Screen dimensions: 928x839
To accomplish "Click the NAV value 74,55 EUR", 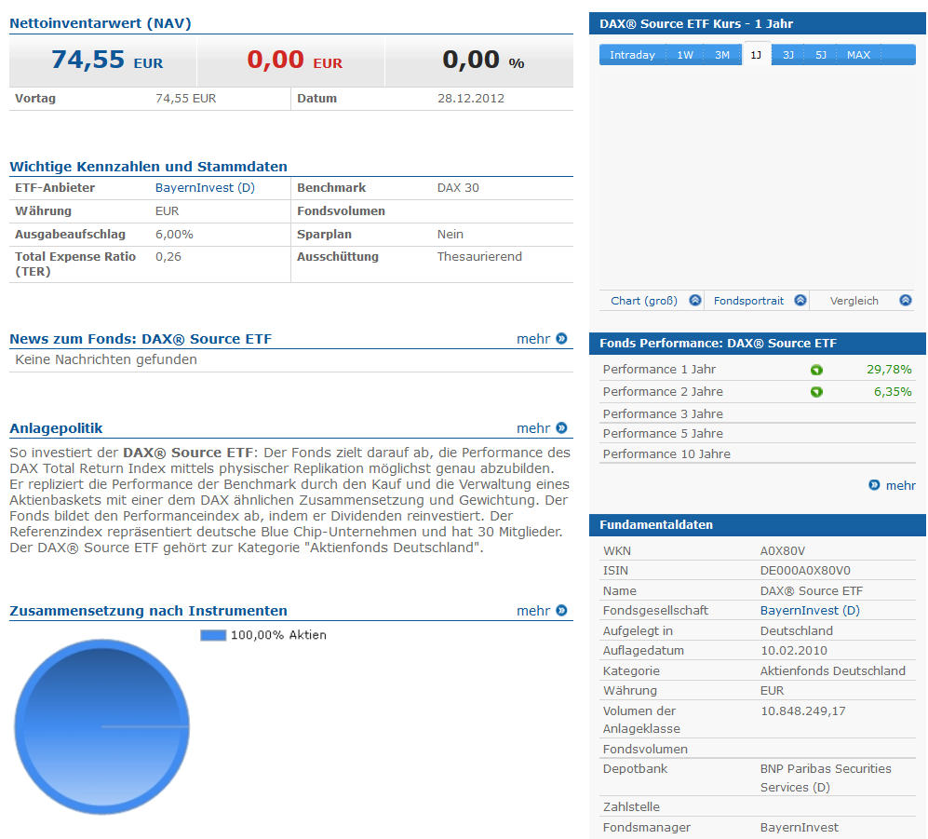I will tap(107, 60).
